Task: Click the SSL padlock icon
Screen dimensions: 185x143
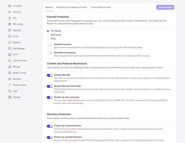Action: 10,18
